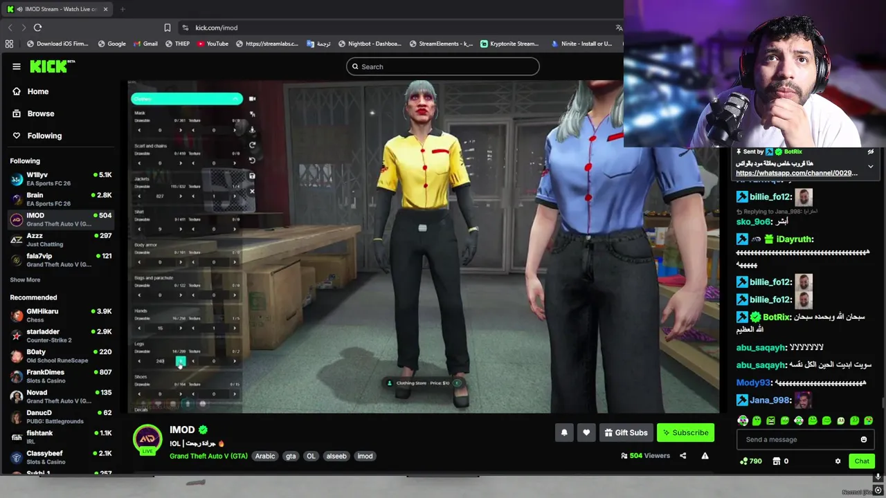886x498 pixels.
Task: Click the game menu close X icon
Action: point(252,191)
